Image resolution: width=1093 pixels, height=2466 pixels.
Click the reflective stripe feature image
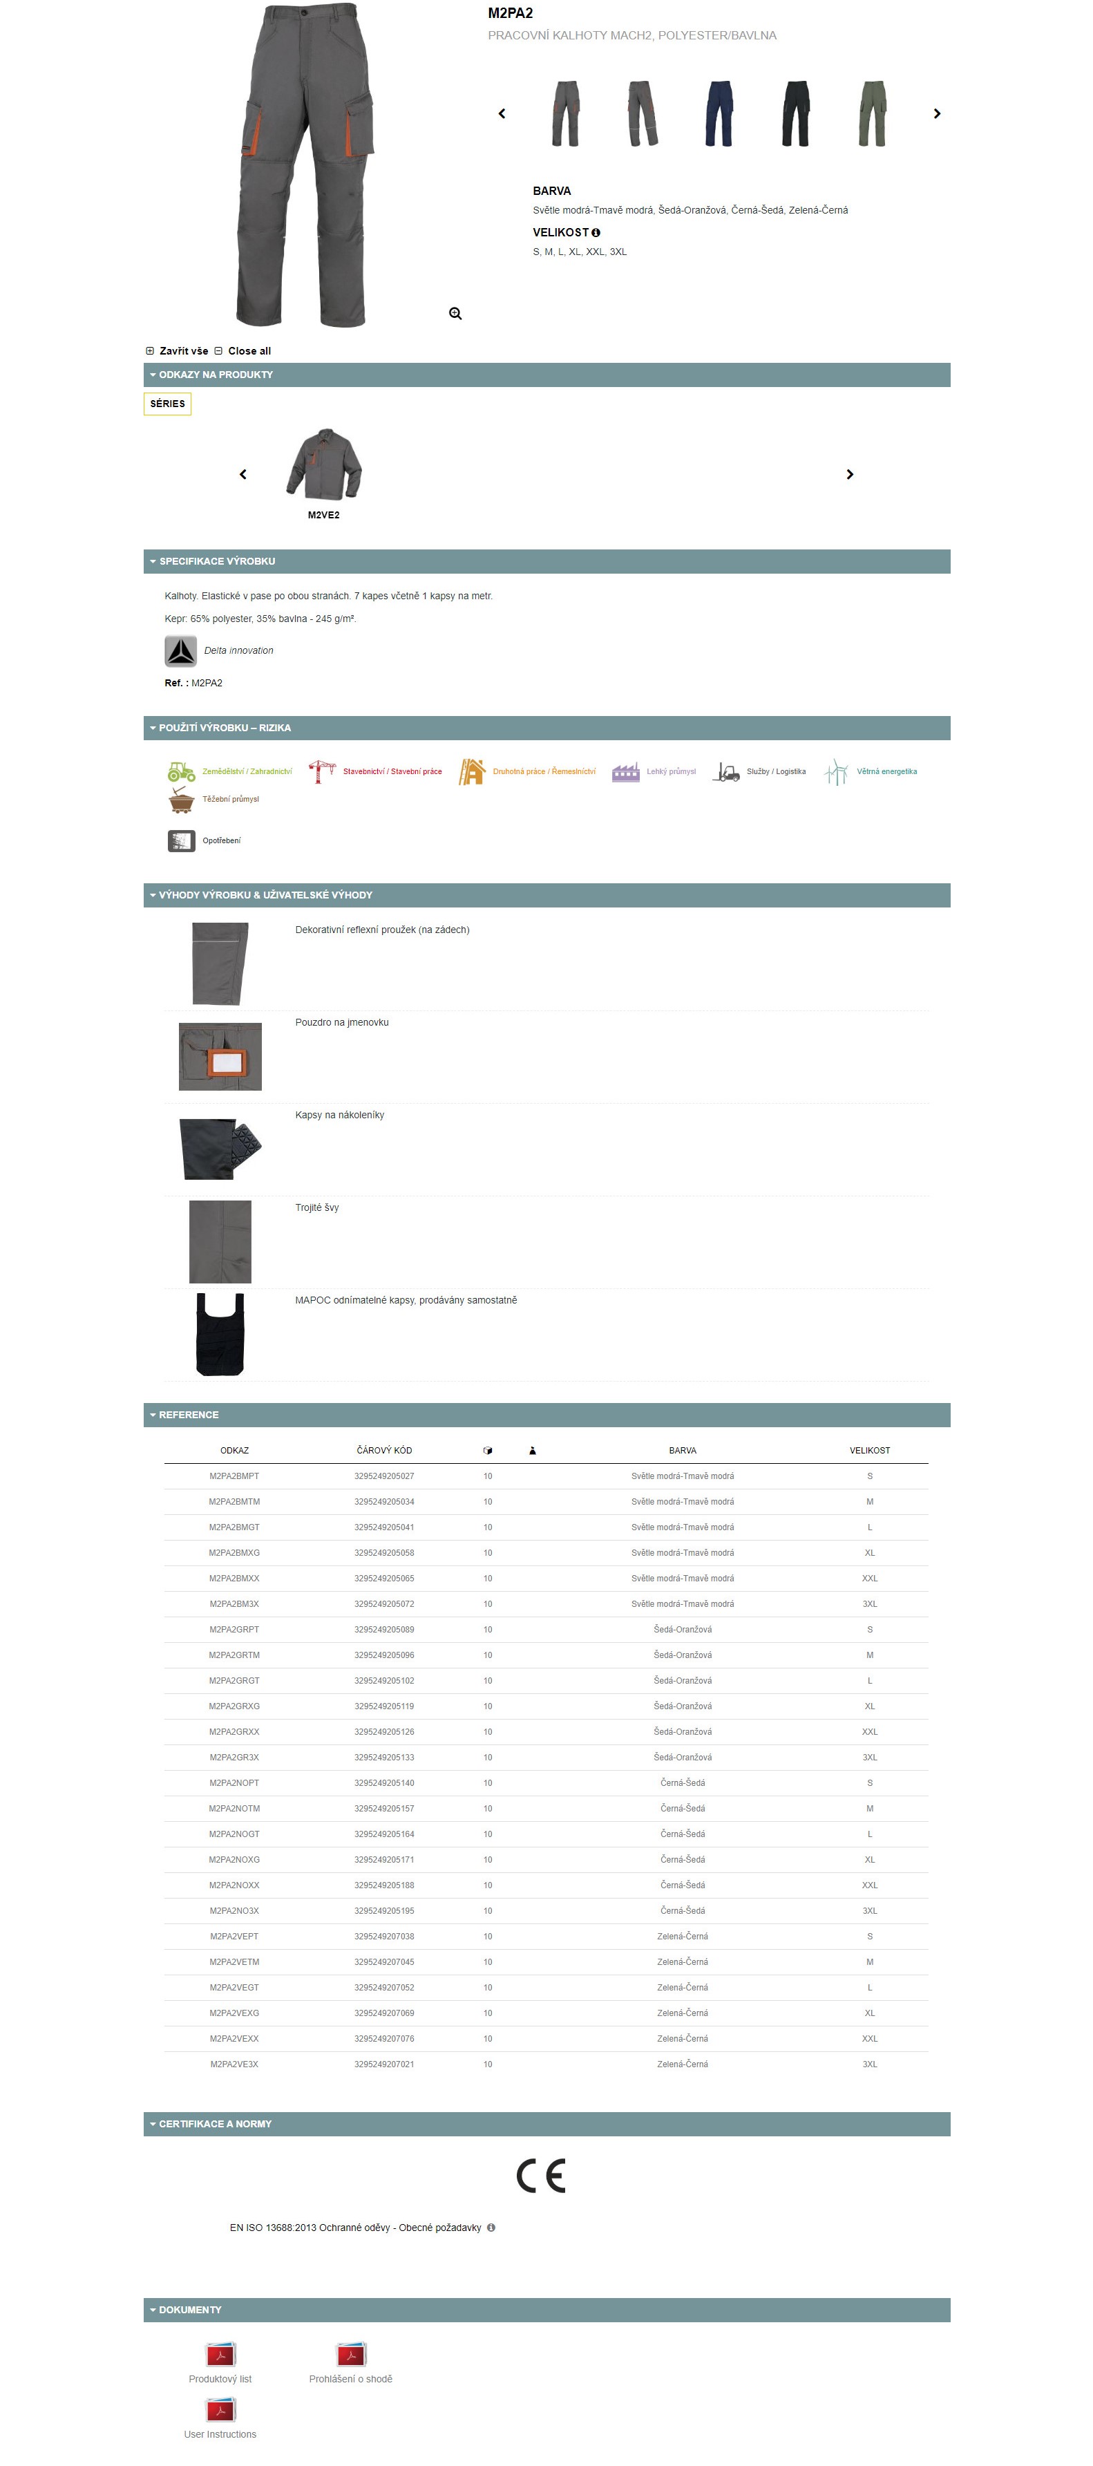point(220,963)
